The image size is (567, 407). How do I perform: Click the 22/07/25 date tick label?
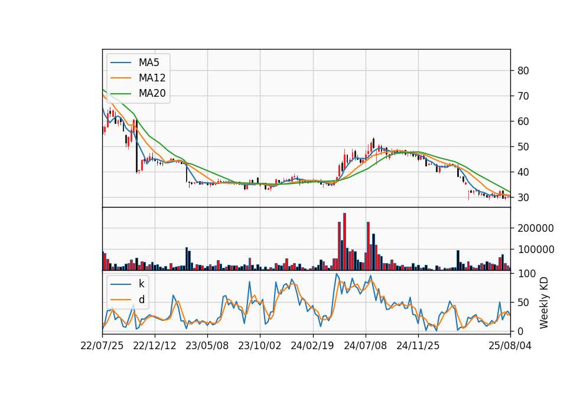pyautogui.click(x=102, y=346)
